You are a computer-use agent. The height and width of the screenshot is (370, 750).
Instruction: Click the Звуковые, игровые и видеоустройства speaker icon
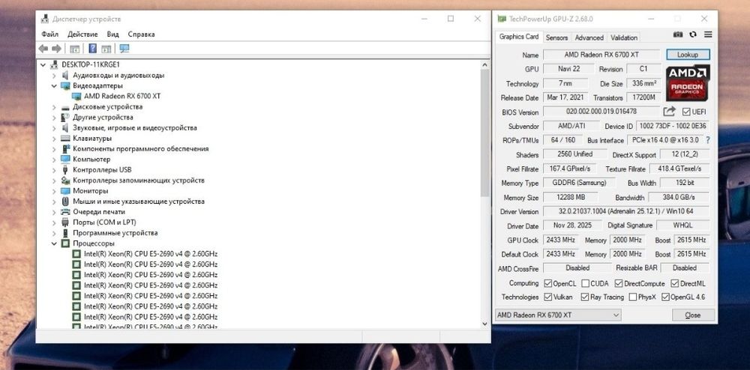click(65, 128)
